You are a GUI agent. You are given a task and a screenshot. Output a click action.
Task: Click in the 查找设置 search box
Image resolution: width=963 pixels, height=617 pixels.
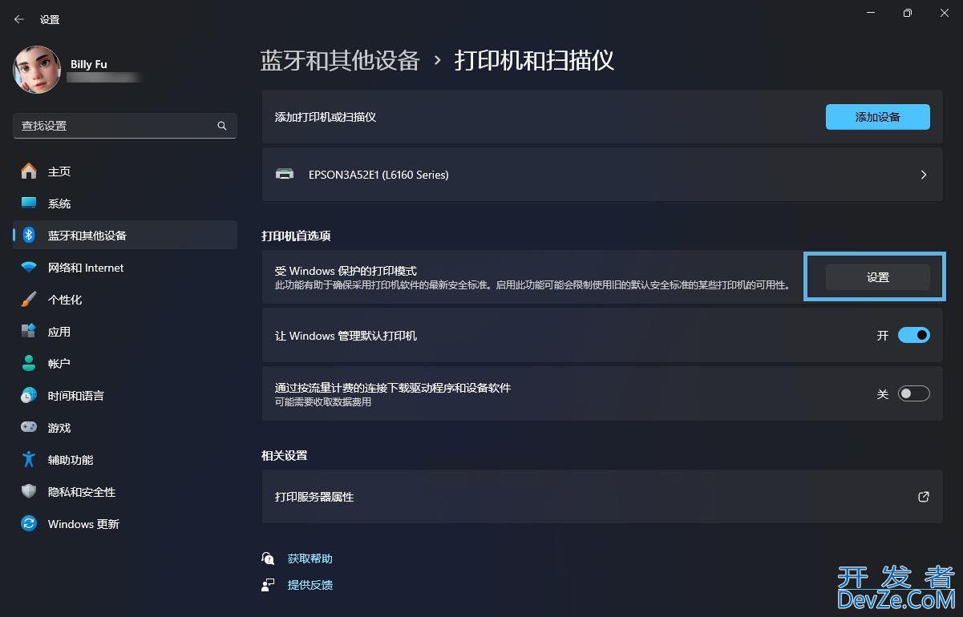(125, 126)
